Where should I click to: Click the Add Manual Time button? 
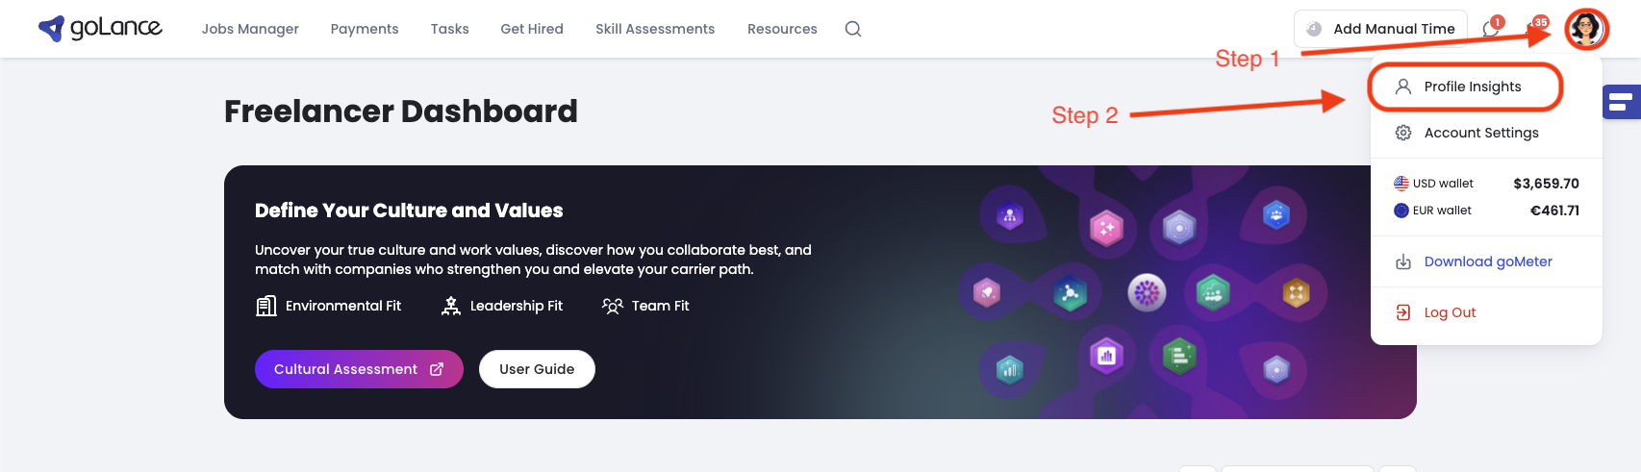[x=1380, y=29]
